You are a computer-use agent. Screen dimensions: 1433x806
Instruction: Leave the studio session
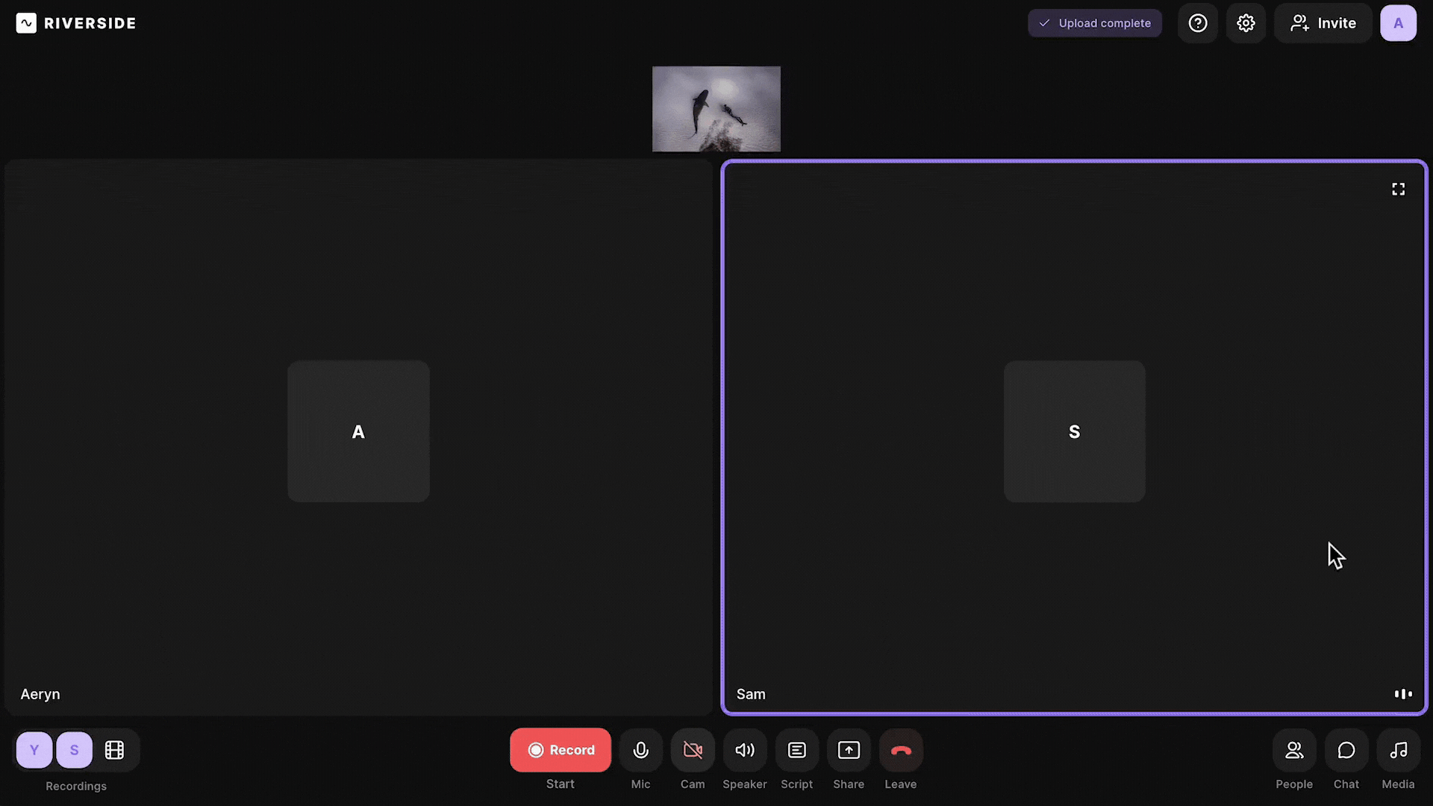901,750
